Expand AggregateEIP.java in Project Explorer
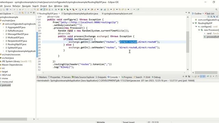The height and width of the screenshot is (123, 219). click(x=3, y=27)
